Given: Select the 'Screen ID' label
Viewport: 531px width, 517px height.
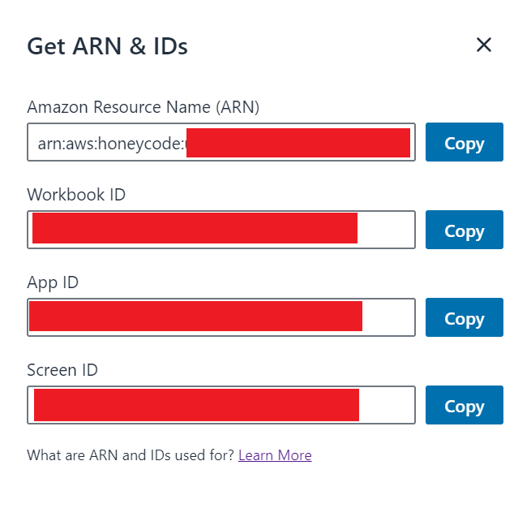Looking at the screenshot, I should click(62, 370).
